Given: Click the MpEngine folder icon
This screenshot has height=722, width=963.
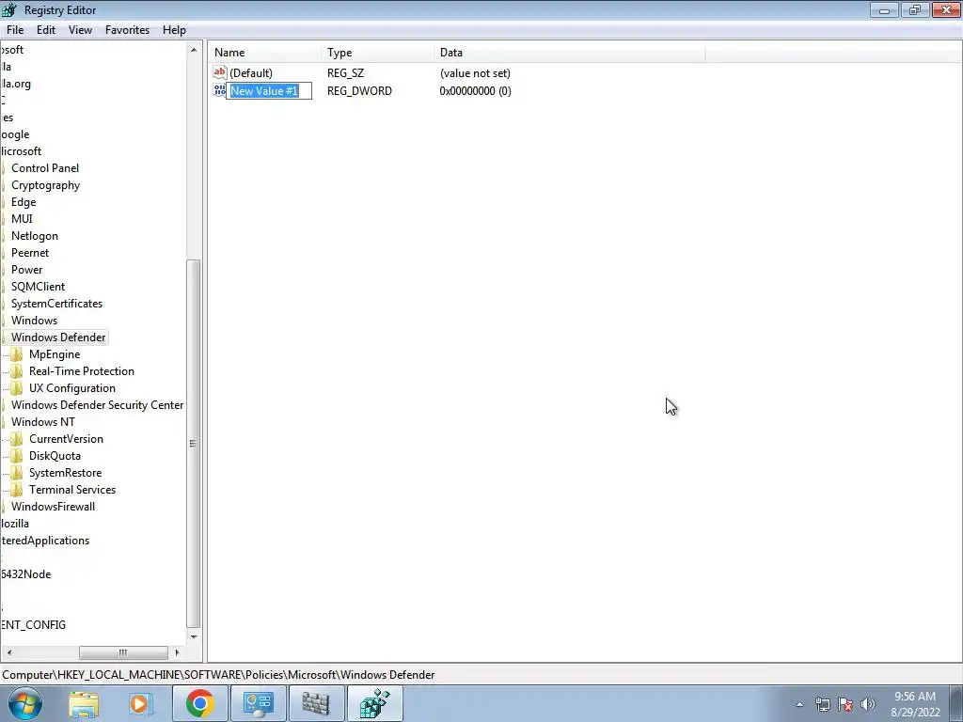Looking at the screenshot, I should 17,354.
